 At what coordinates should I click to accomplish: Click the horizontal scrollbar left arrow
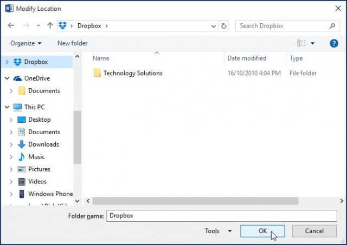88,201
